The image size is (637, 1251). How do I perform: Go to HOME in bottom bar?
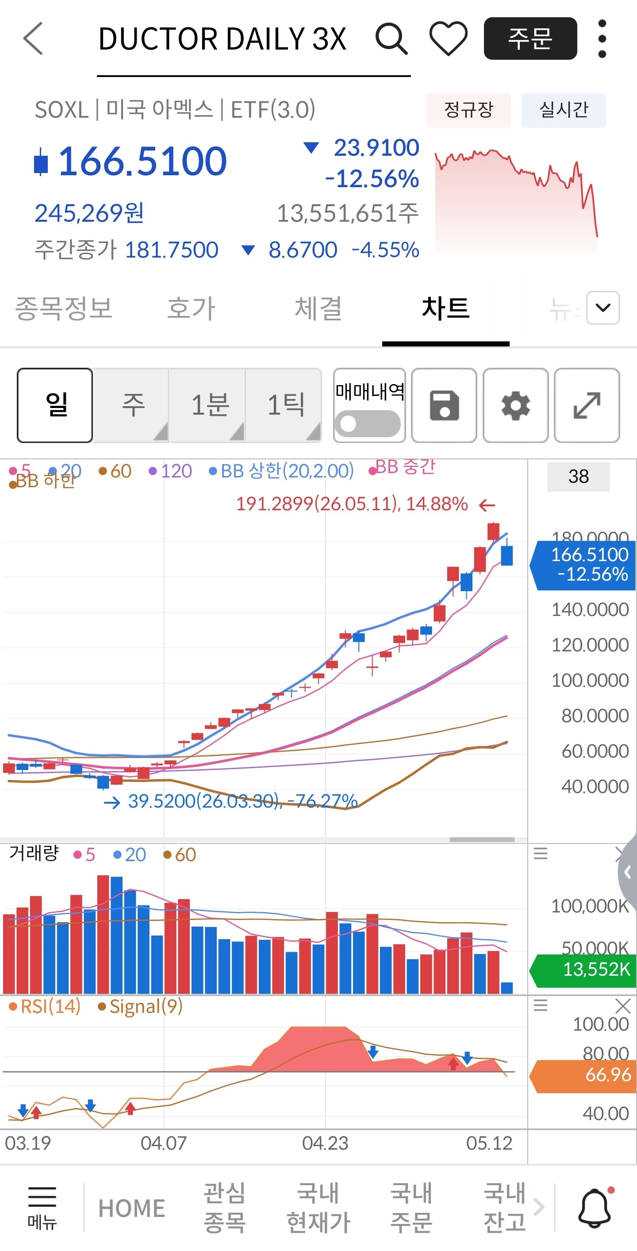coord(131,1208)
